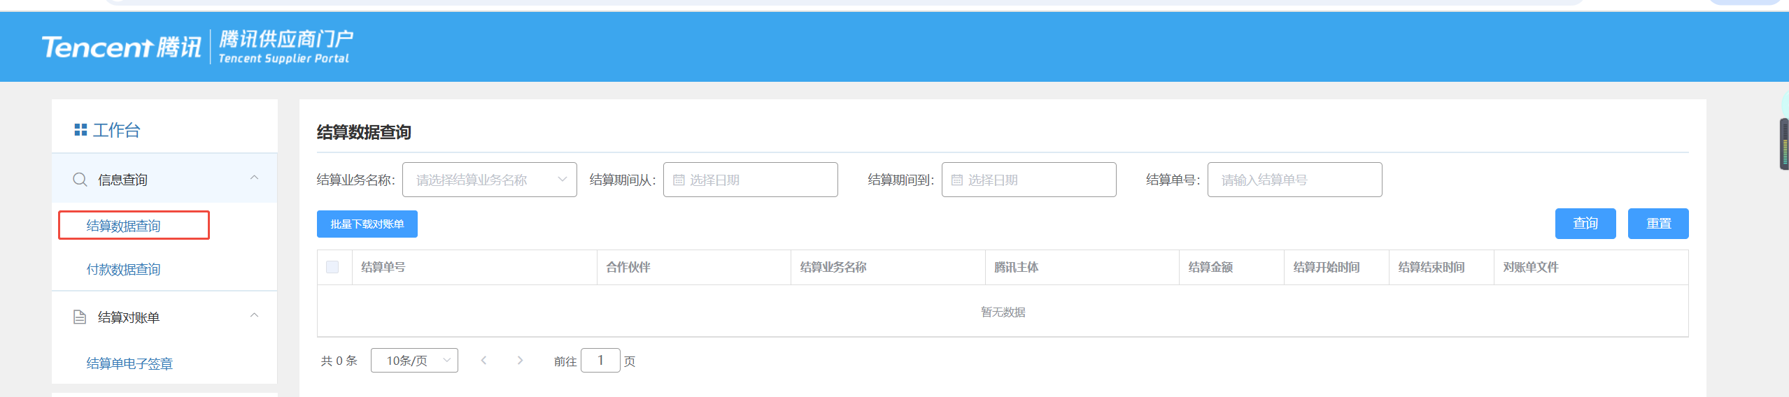1789x397 pixels.
Task: Click the 结算数据查询 page heading
Action: point(364,132)
